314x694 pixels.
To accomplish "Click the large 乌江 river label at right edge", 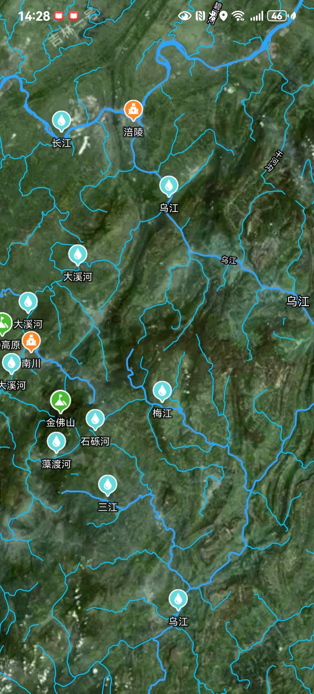I will point(297,301).
